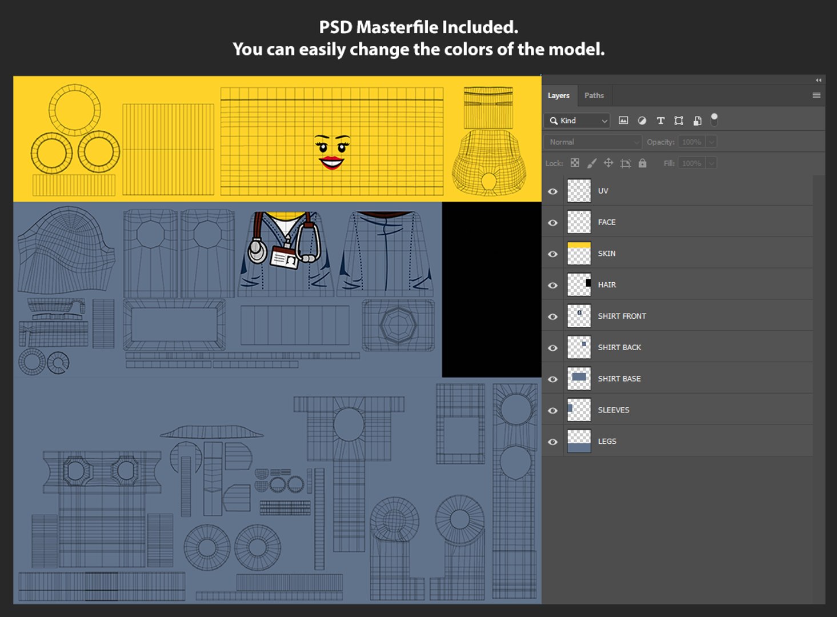Hide the FACE layer

point(552,223)
